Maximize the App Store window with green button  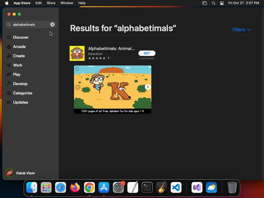[19, 14]
